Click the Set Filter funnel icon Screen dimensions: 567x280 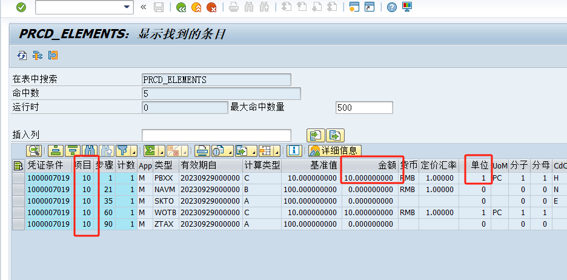pos(122,150)
